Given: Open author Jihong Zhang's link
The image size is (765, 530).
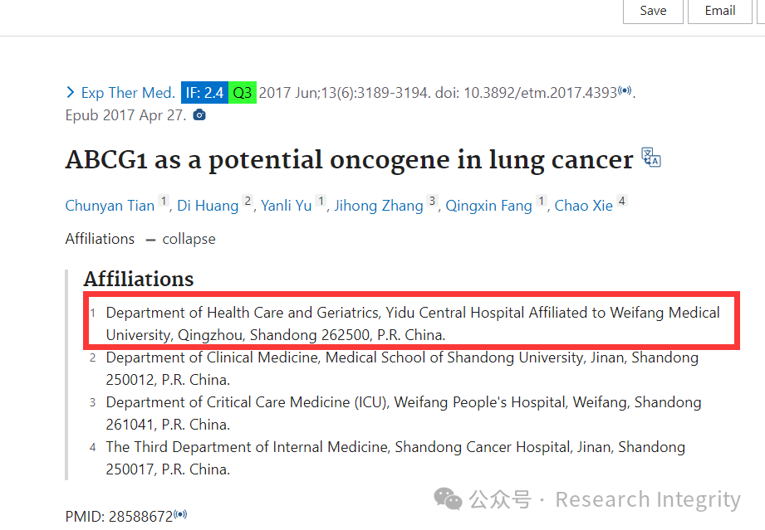Looking at the screenshot, I should [x=379, y=206].
